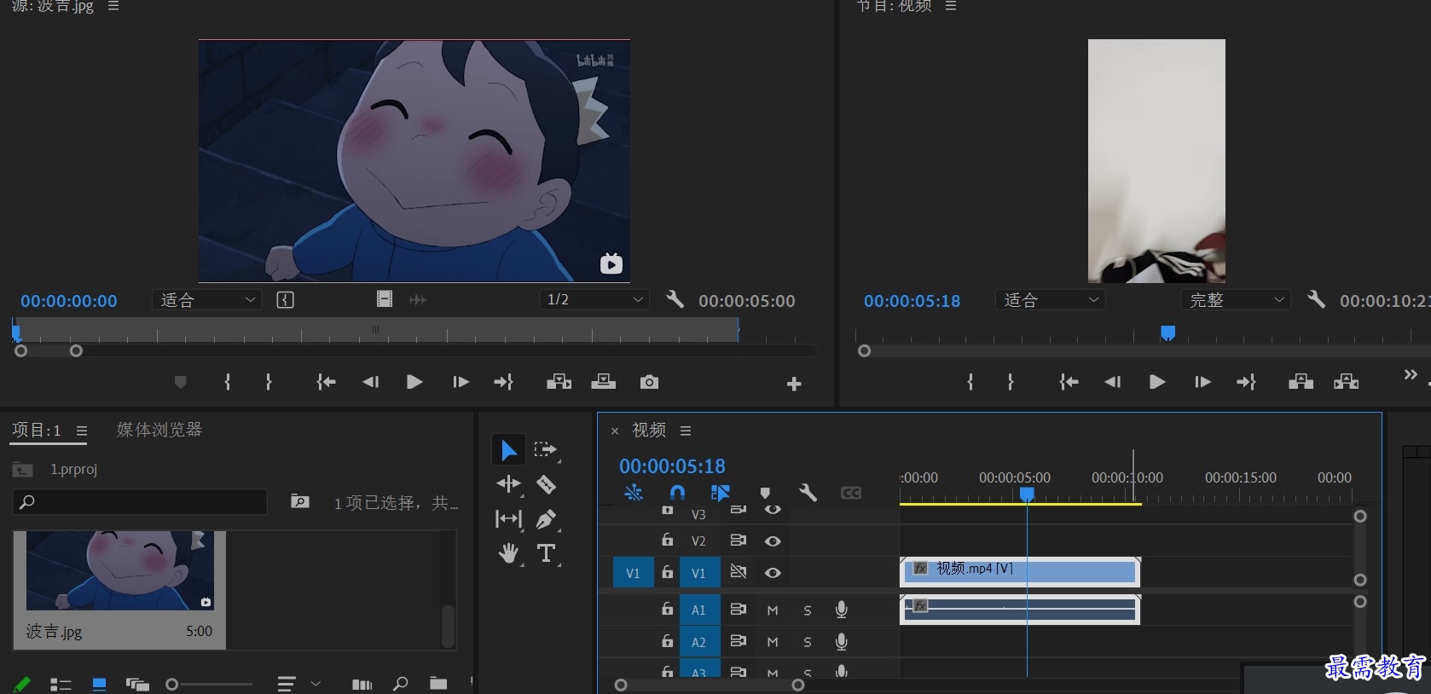Create new bin in Project panel
This screenshot has width=1431, height=694.
click(x=438, y=684)
